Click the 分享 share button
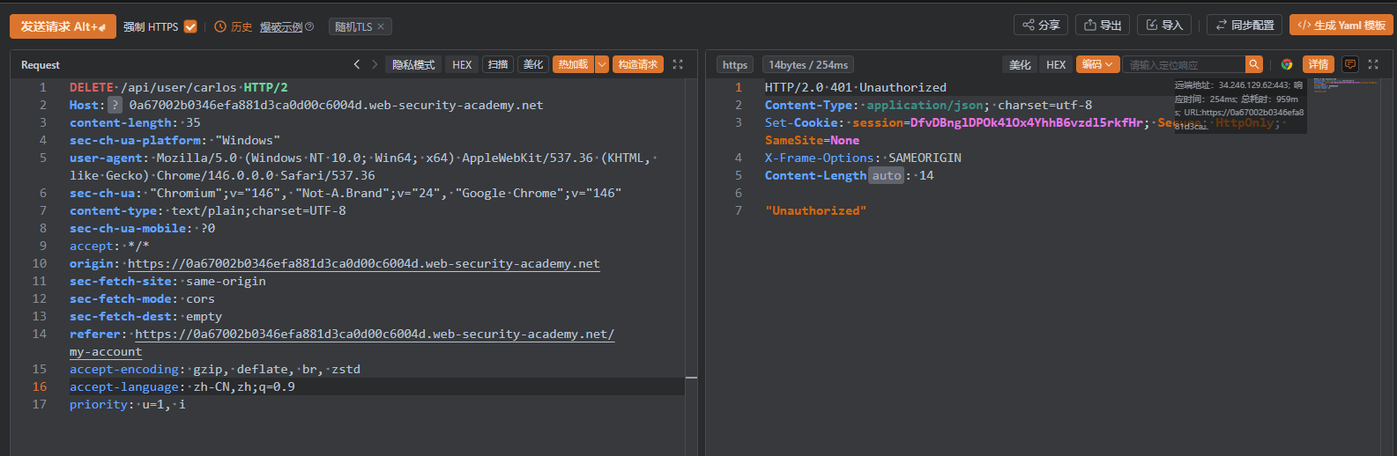 tap(1041, 26)
